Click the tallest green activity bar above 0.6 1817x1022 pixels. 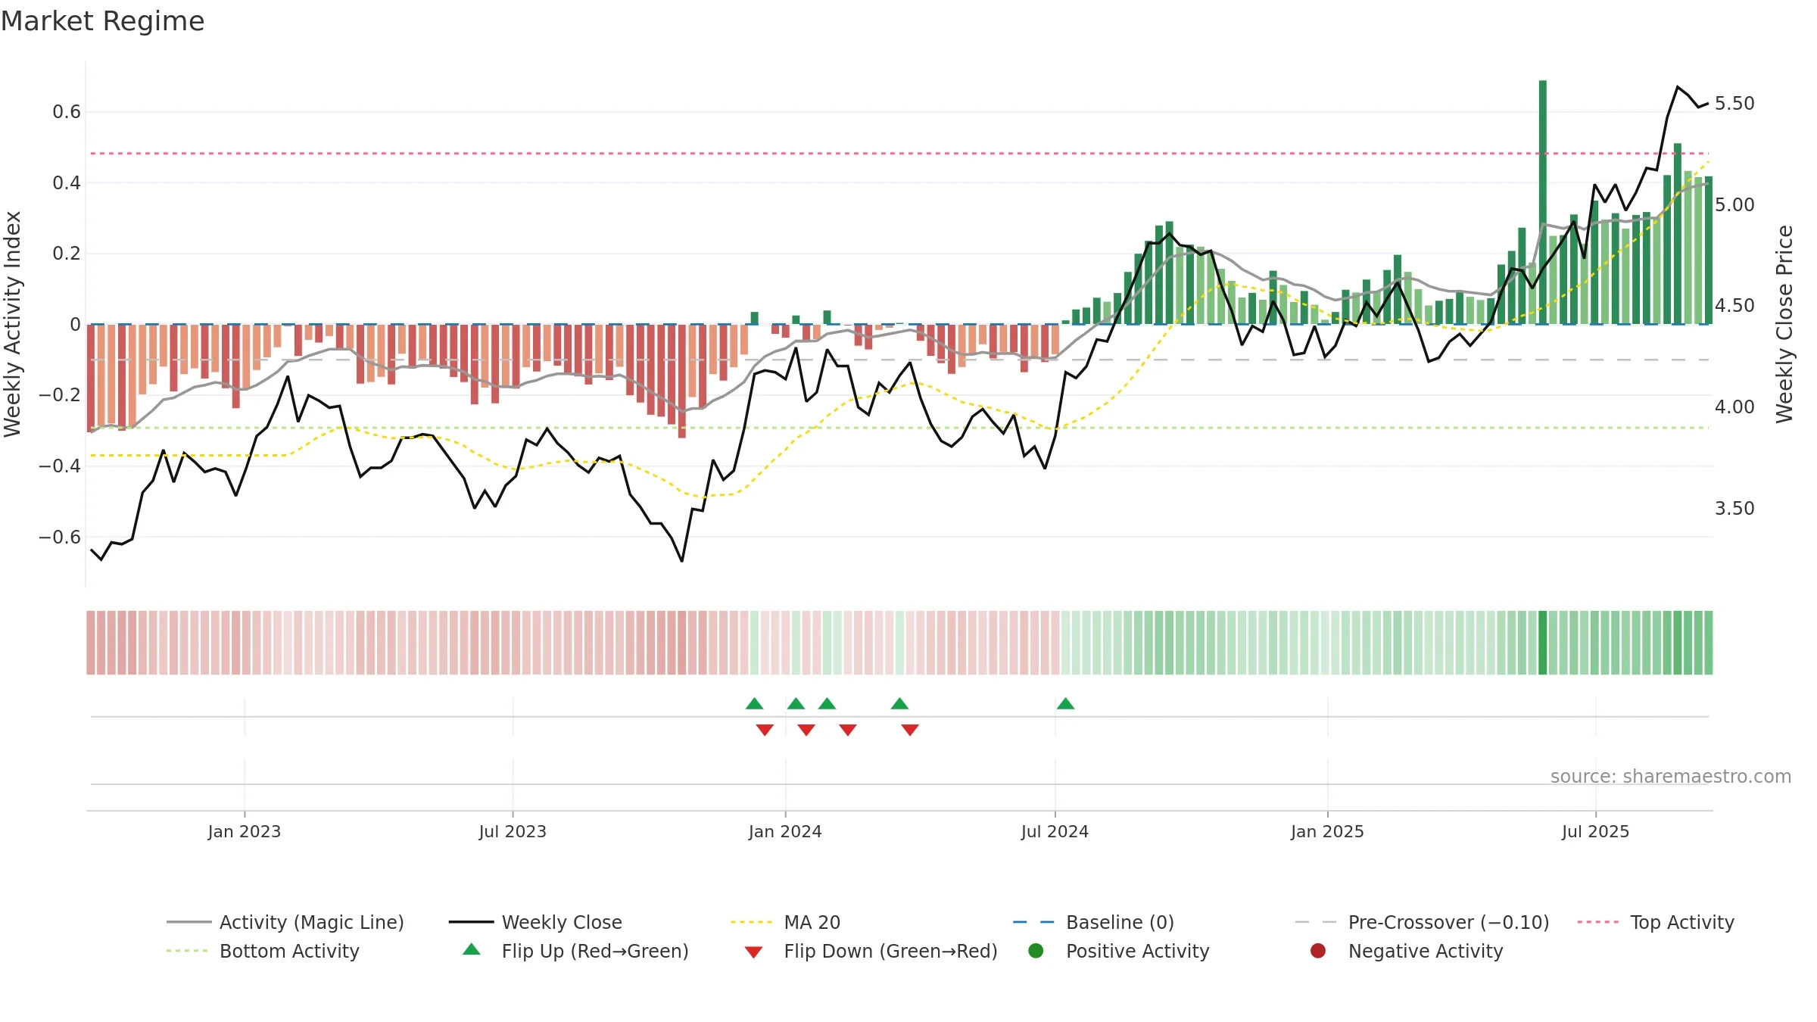click(x=1543, y=202)
